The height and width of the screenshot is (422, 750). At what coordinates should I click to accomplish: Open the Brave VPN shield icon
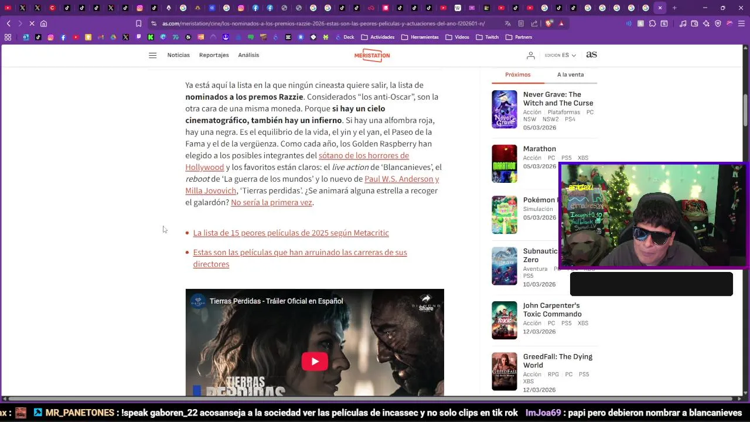click(x=718, y=23)
